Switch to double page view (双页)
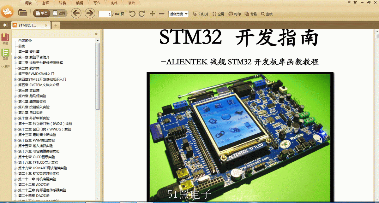 59,13
